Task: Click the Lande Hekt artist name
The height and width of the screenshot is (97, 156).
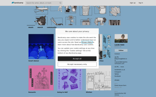Action: 119,45
